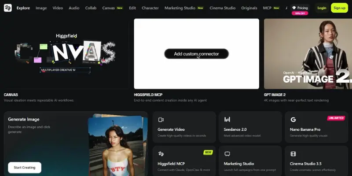Click the screen icon on Marketing Studio card

[227, 154]
